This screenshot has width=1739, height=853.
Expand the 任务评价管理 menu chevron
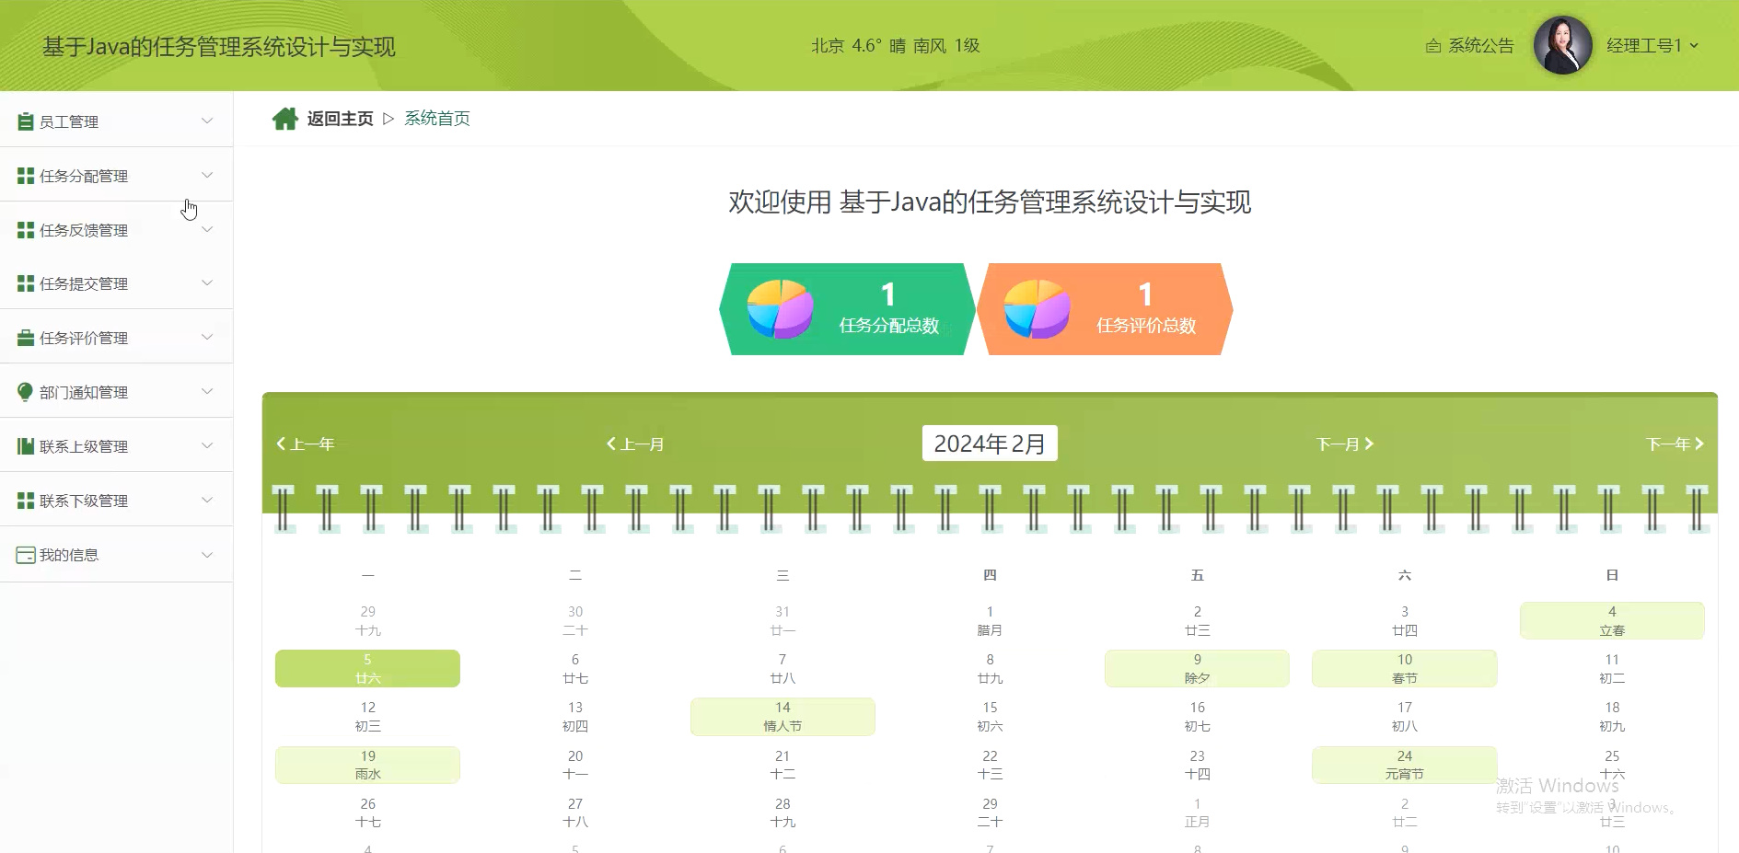pos(207,337)
